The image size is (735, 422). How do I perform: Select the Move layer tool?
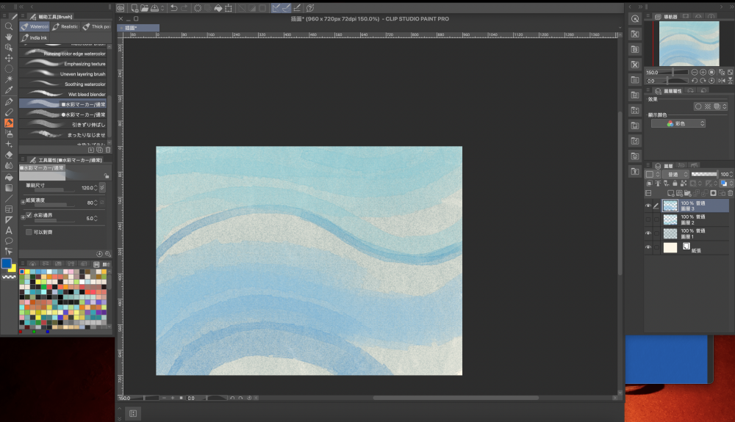coord(8,58)
